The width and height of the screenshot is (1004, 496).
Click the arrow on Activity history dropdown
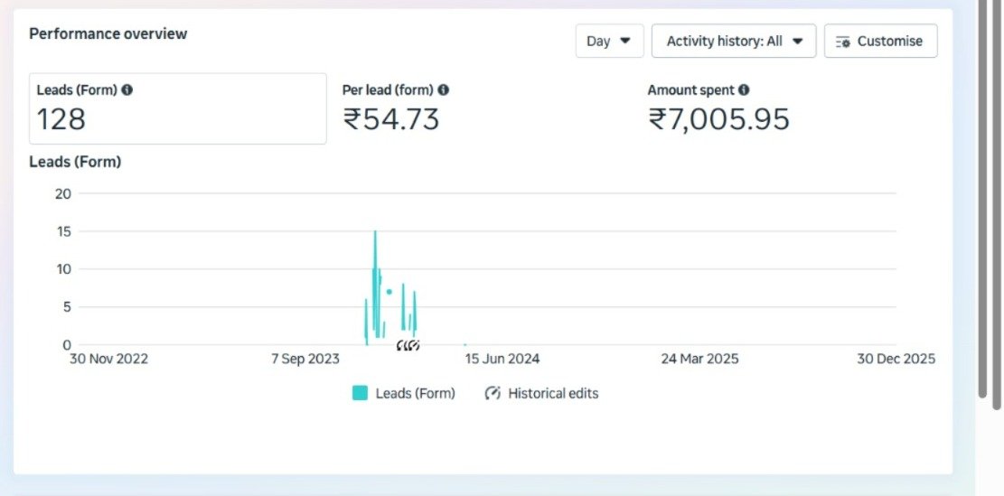797,42
